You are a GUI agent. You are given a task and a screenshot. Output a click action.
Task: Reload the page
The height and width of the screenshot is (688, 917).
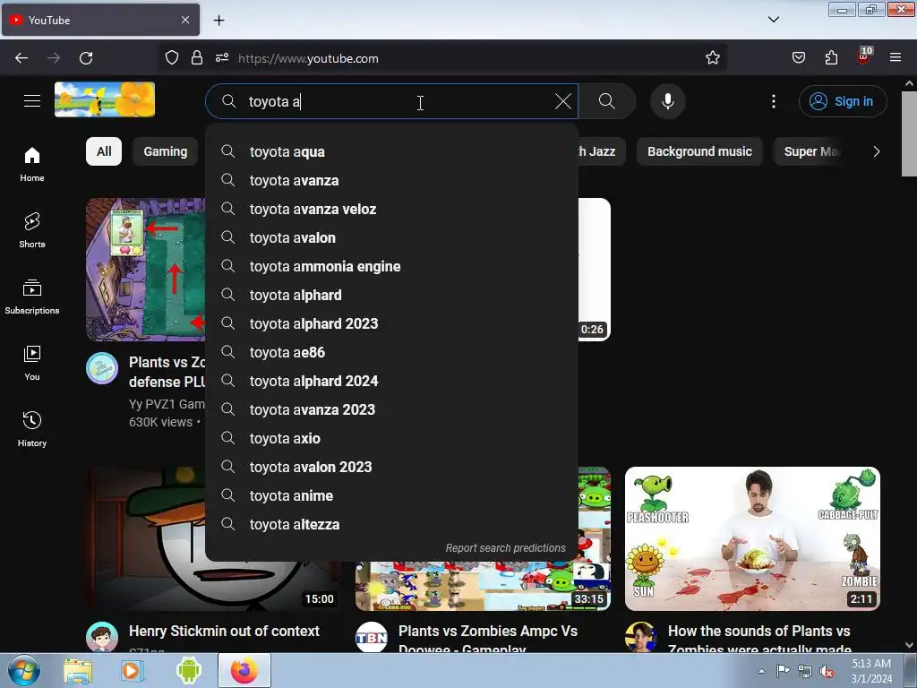tap(86, 58)
